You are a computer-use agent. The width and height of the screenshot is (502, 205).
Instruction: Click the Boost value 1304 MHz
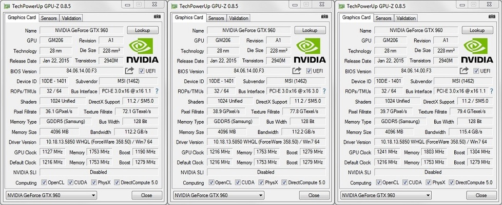[x=480, y=152]
